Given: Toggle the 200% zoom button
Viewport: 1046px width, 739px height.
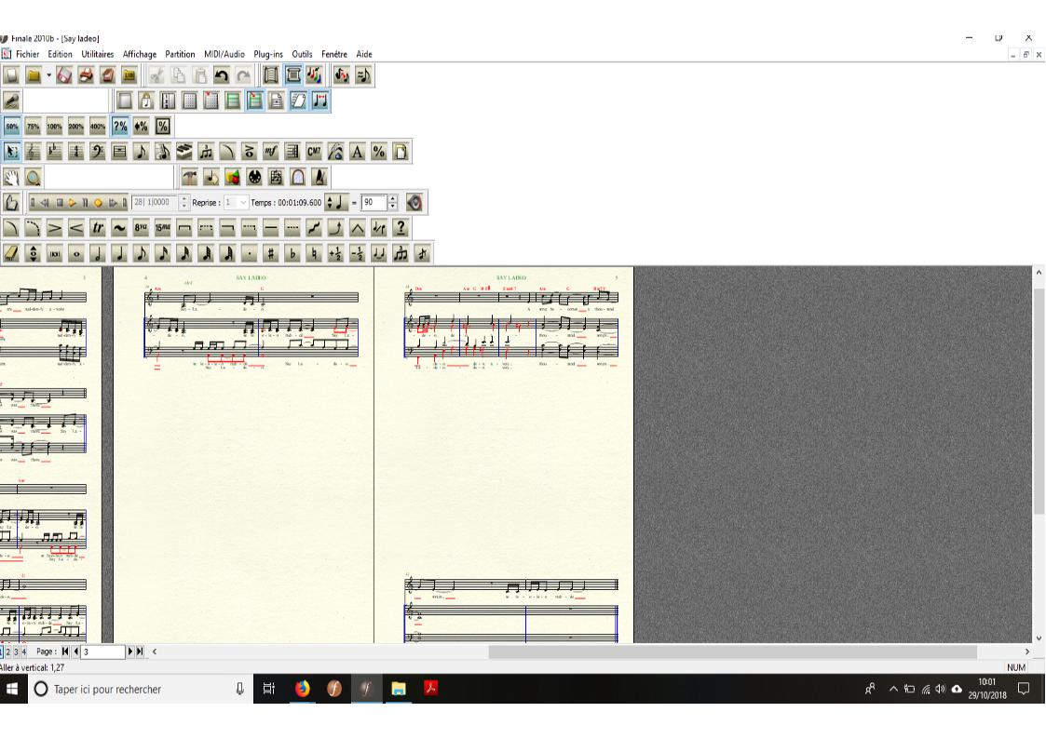Looking at the screenshot, I should click(x=75, y=127).
